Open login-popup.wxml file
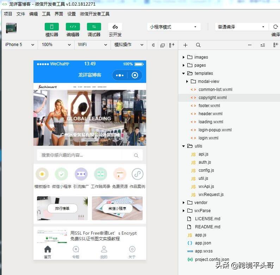Image resolution: width=280 pixels, height=275 pixels. click(215, 130)
